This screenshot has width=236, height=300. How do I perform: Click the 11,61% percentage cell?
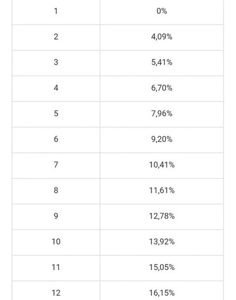tap(162, 191)
